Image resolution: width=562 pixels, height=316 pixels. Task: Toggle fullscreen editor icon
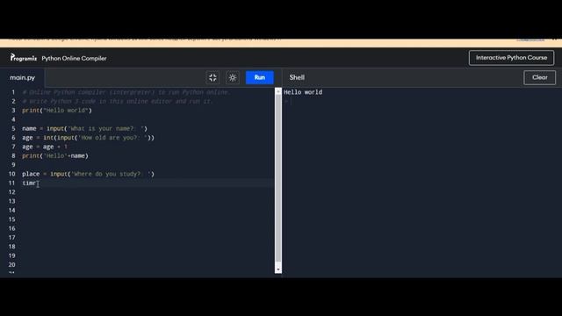tap(213, 77)
